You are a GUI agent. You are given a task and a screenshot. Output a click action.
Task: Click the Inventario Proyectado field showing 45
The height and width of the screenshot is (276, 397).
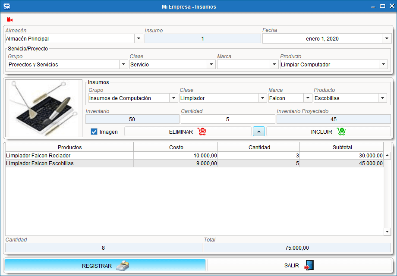pyautogui.click(x=334, y=119)
